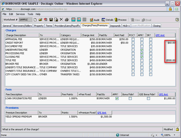This screenshot has height=138, width=181.
Task: Run the Audit check
Action: click(x=94, y=20)
